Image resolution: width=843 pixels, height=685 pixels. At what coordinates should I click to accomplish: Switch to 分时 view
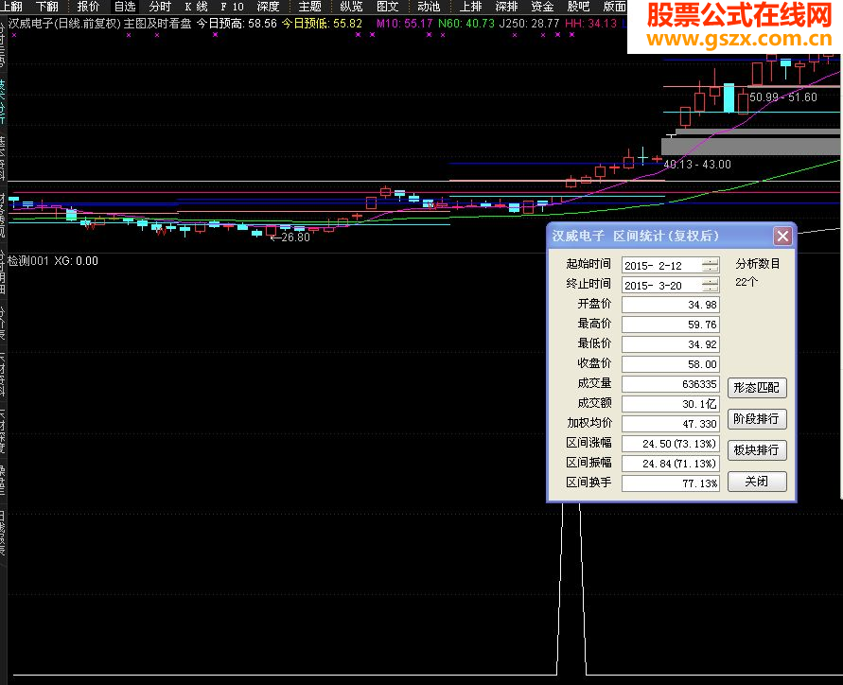pyautogui.click(x=160, y=7)
